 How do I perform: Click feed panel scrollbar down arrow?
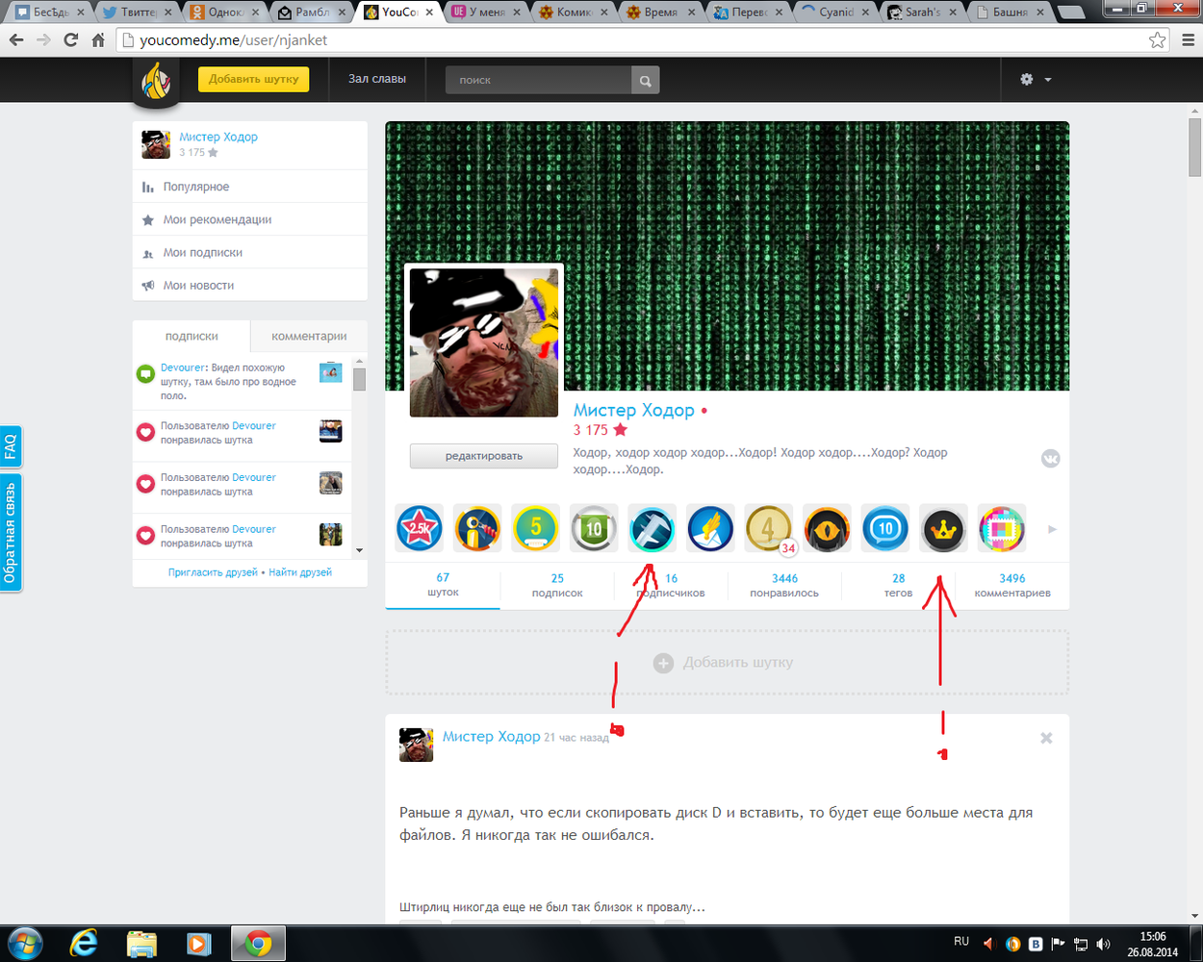[360, 551]
